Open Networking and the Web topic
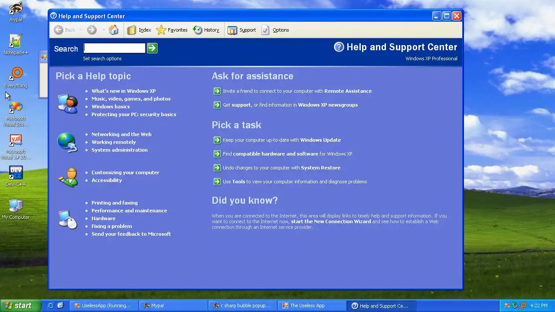Screen dimensions: 555x312 [121, 134]
